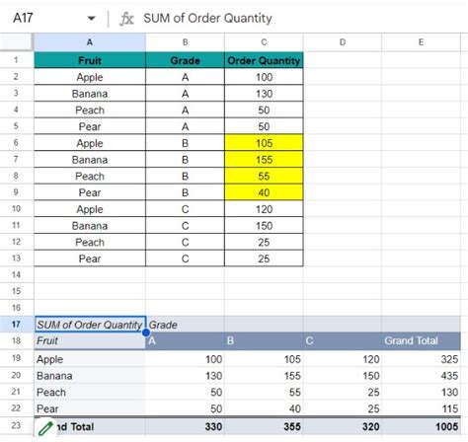The image size is (468, 442).
Task: Click the pivot table Grade field cell
Action: pyautogui.click(x=185, y=325)
